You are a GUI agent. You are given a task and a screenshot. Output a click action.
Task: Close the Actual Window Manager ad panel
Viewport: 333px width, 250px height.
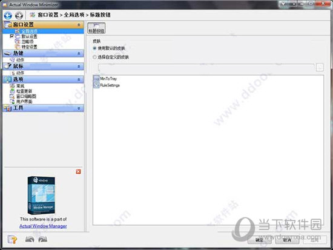click(78, 172)
